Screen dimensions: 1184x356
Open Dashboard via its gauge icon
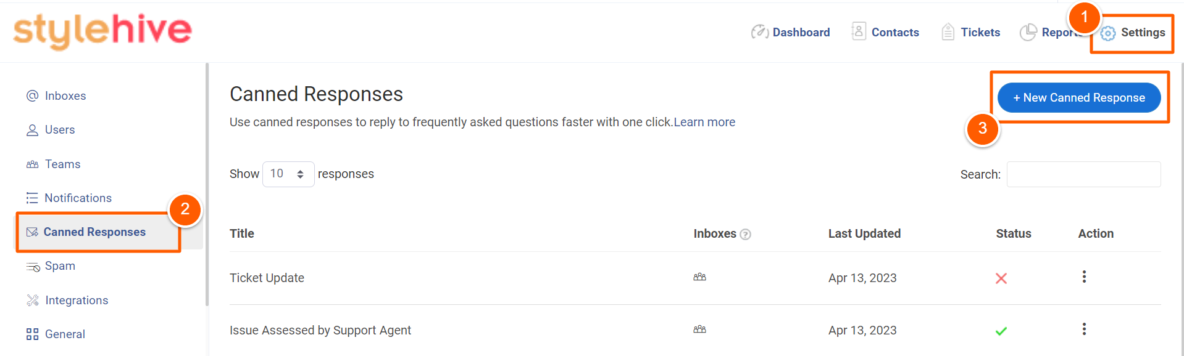759,32
